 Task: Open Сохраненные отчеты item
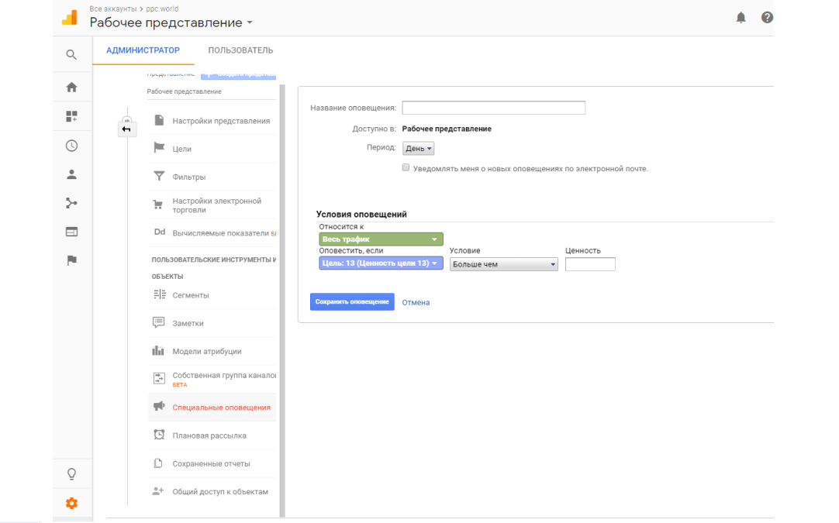[212, 463]
